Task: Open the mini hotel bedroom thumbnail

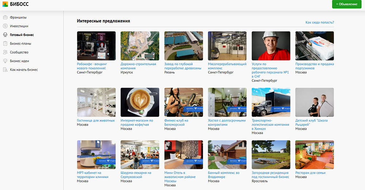Action: [184, 155]
